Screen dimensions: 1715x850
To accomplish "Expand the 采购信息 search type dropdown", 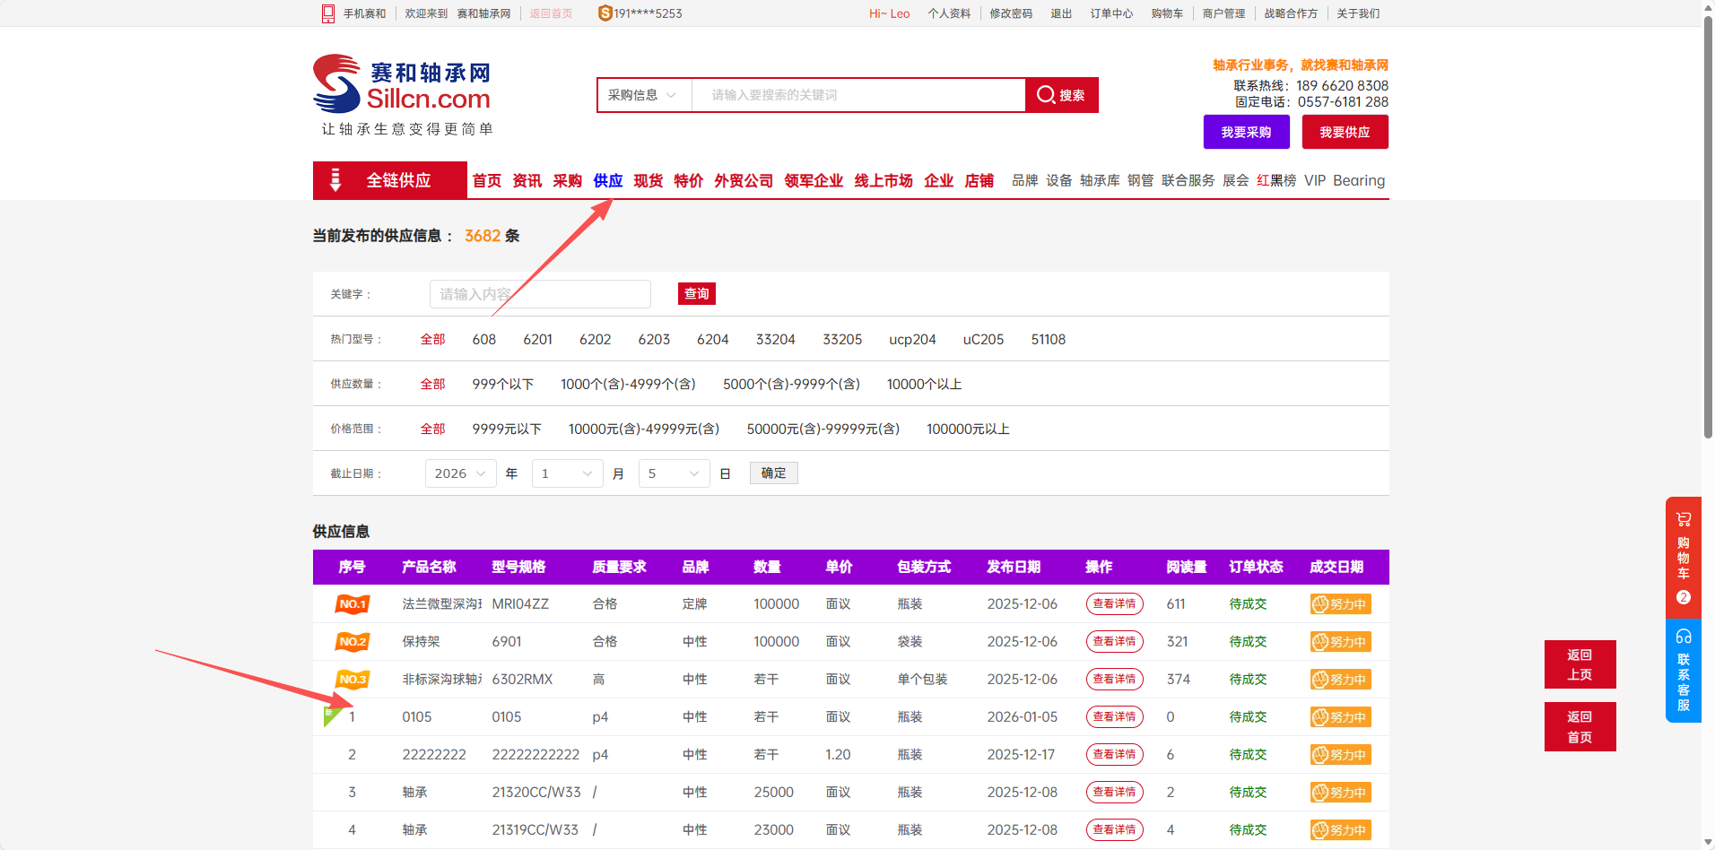I will (x=643, y=95).
